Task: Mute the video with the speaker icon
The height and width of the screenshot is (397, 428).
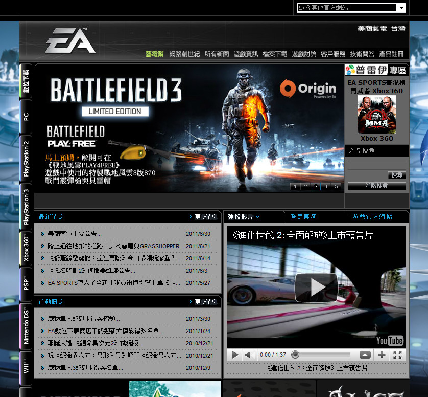Action: click(249, 355)
